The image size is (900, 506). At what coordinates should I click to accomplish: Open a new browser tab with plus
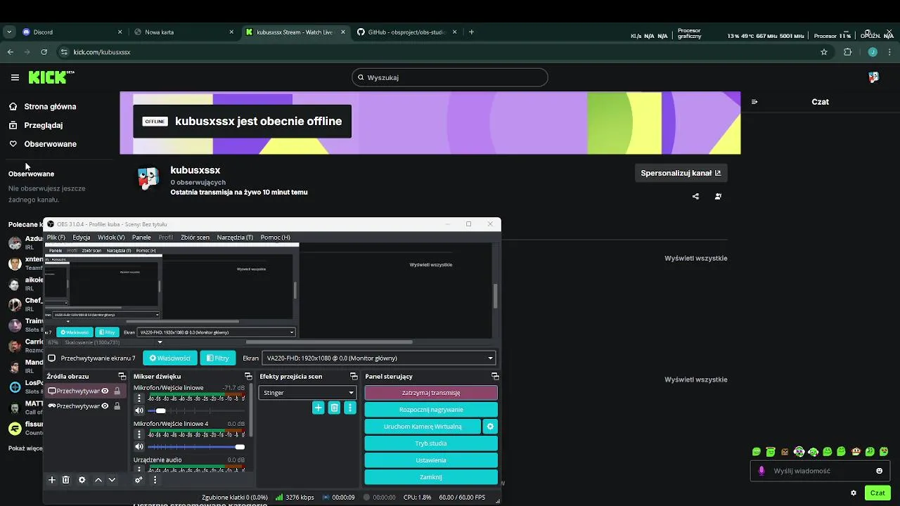click(471, 32)
